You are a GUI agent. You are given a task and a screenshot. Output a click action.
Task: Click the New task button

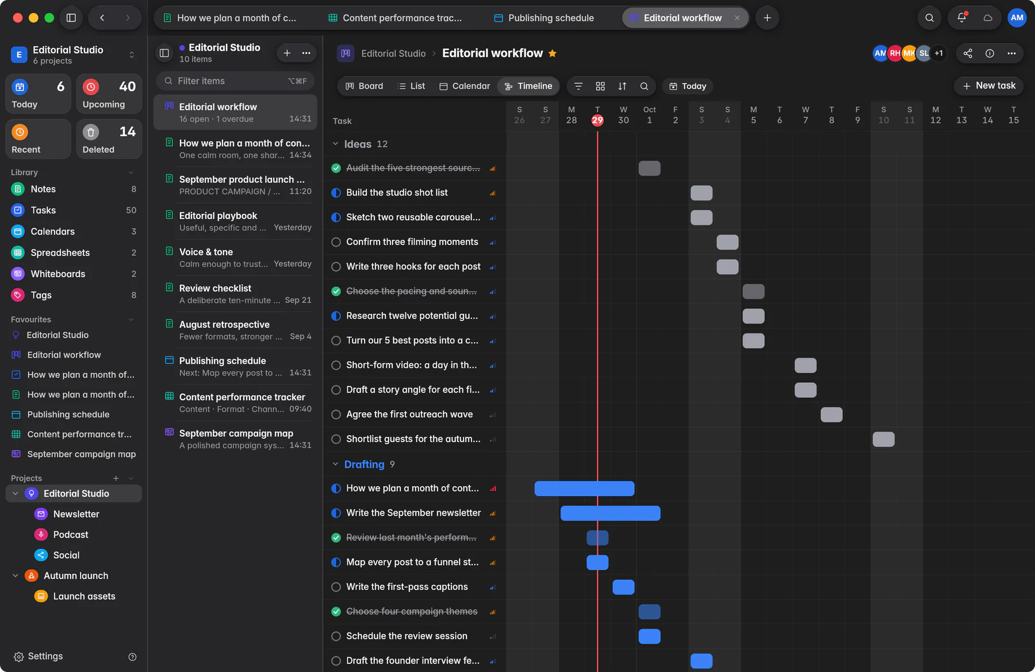pyautogui.click(x=989, y=86)
